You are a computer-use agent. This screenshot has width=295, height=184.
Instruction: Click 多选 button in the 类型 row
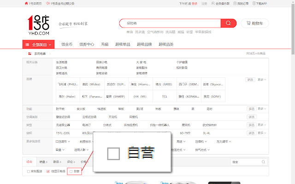(x=252, y=125)
